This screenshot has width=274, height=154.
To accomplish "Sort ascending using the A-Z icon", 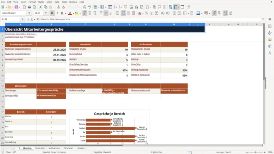I will pos(115,7).
